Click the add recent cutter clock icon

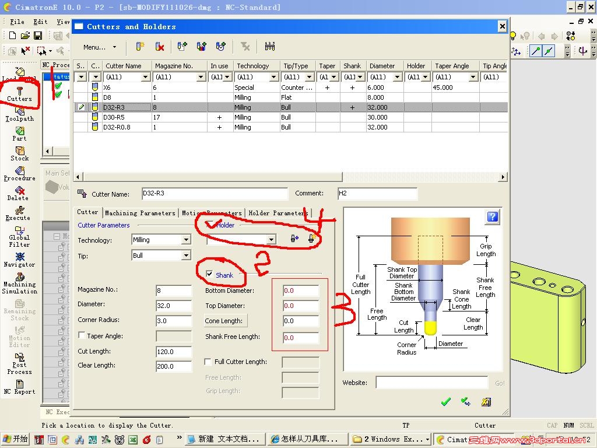coord(220,47)
